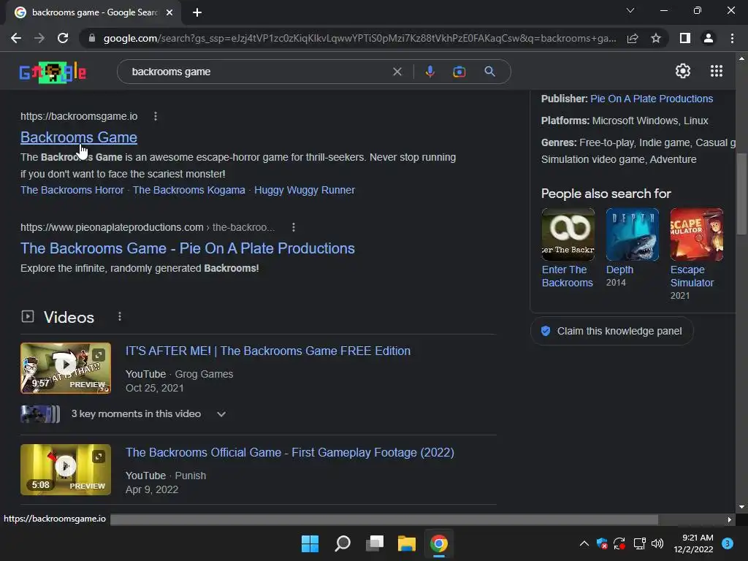Open the tab search chevron
This screenshot has width=748, height=561.
pyautogui.click(x=630, y=10)
